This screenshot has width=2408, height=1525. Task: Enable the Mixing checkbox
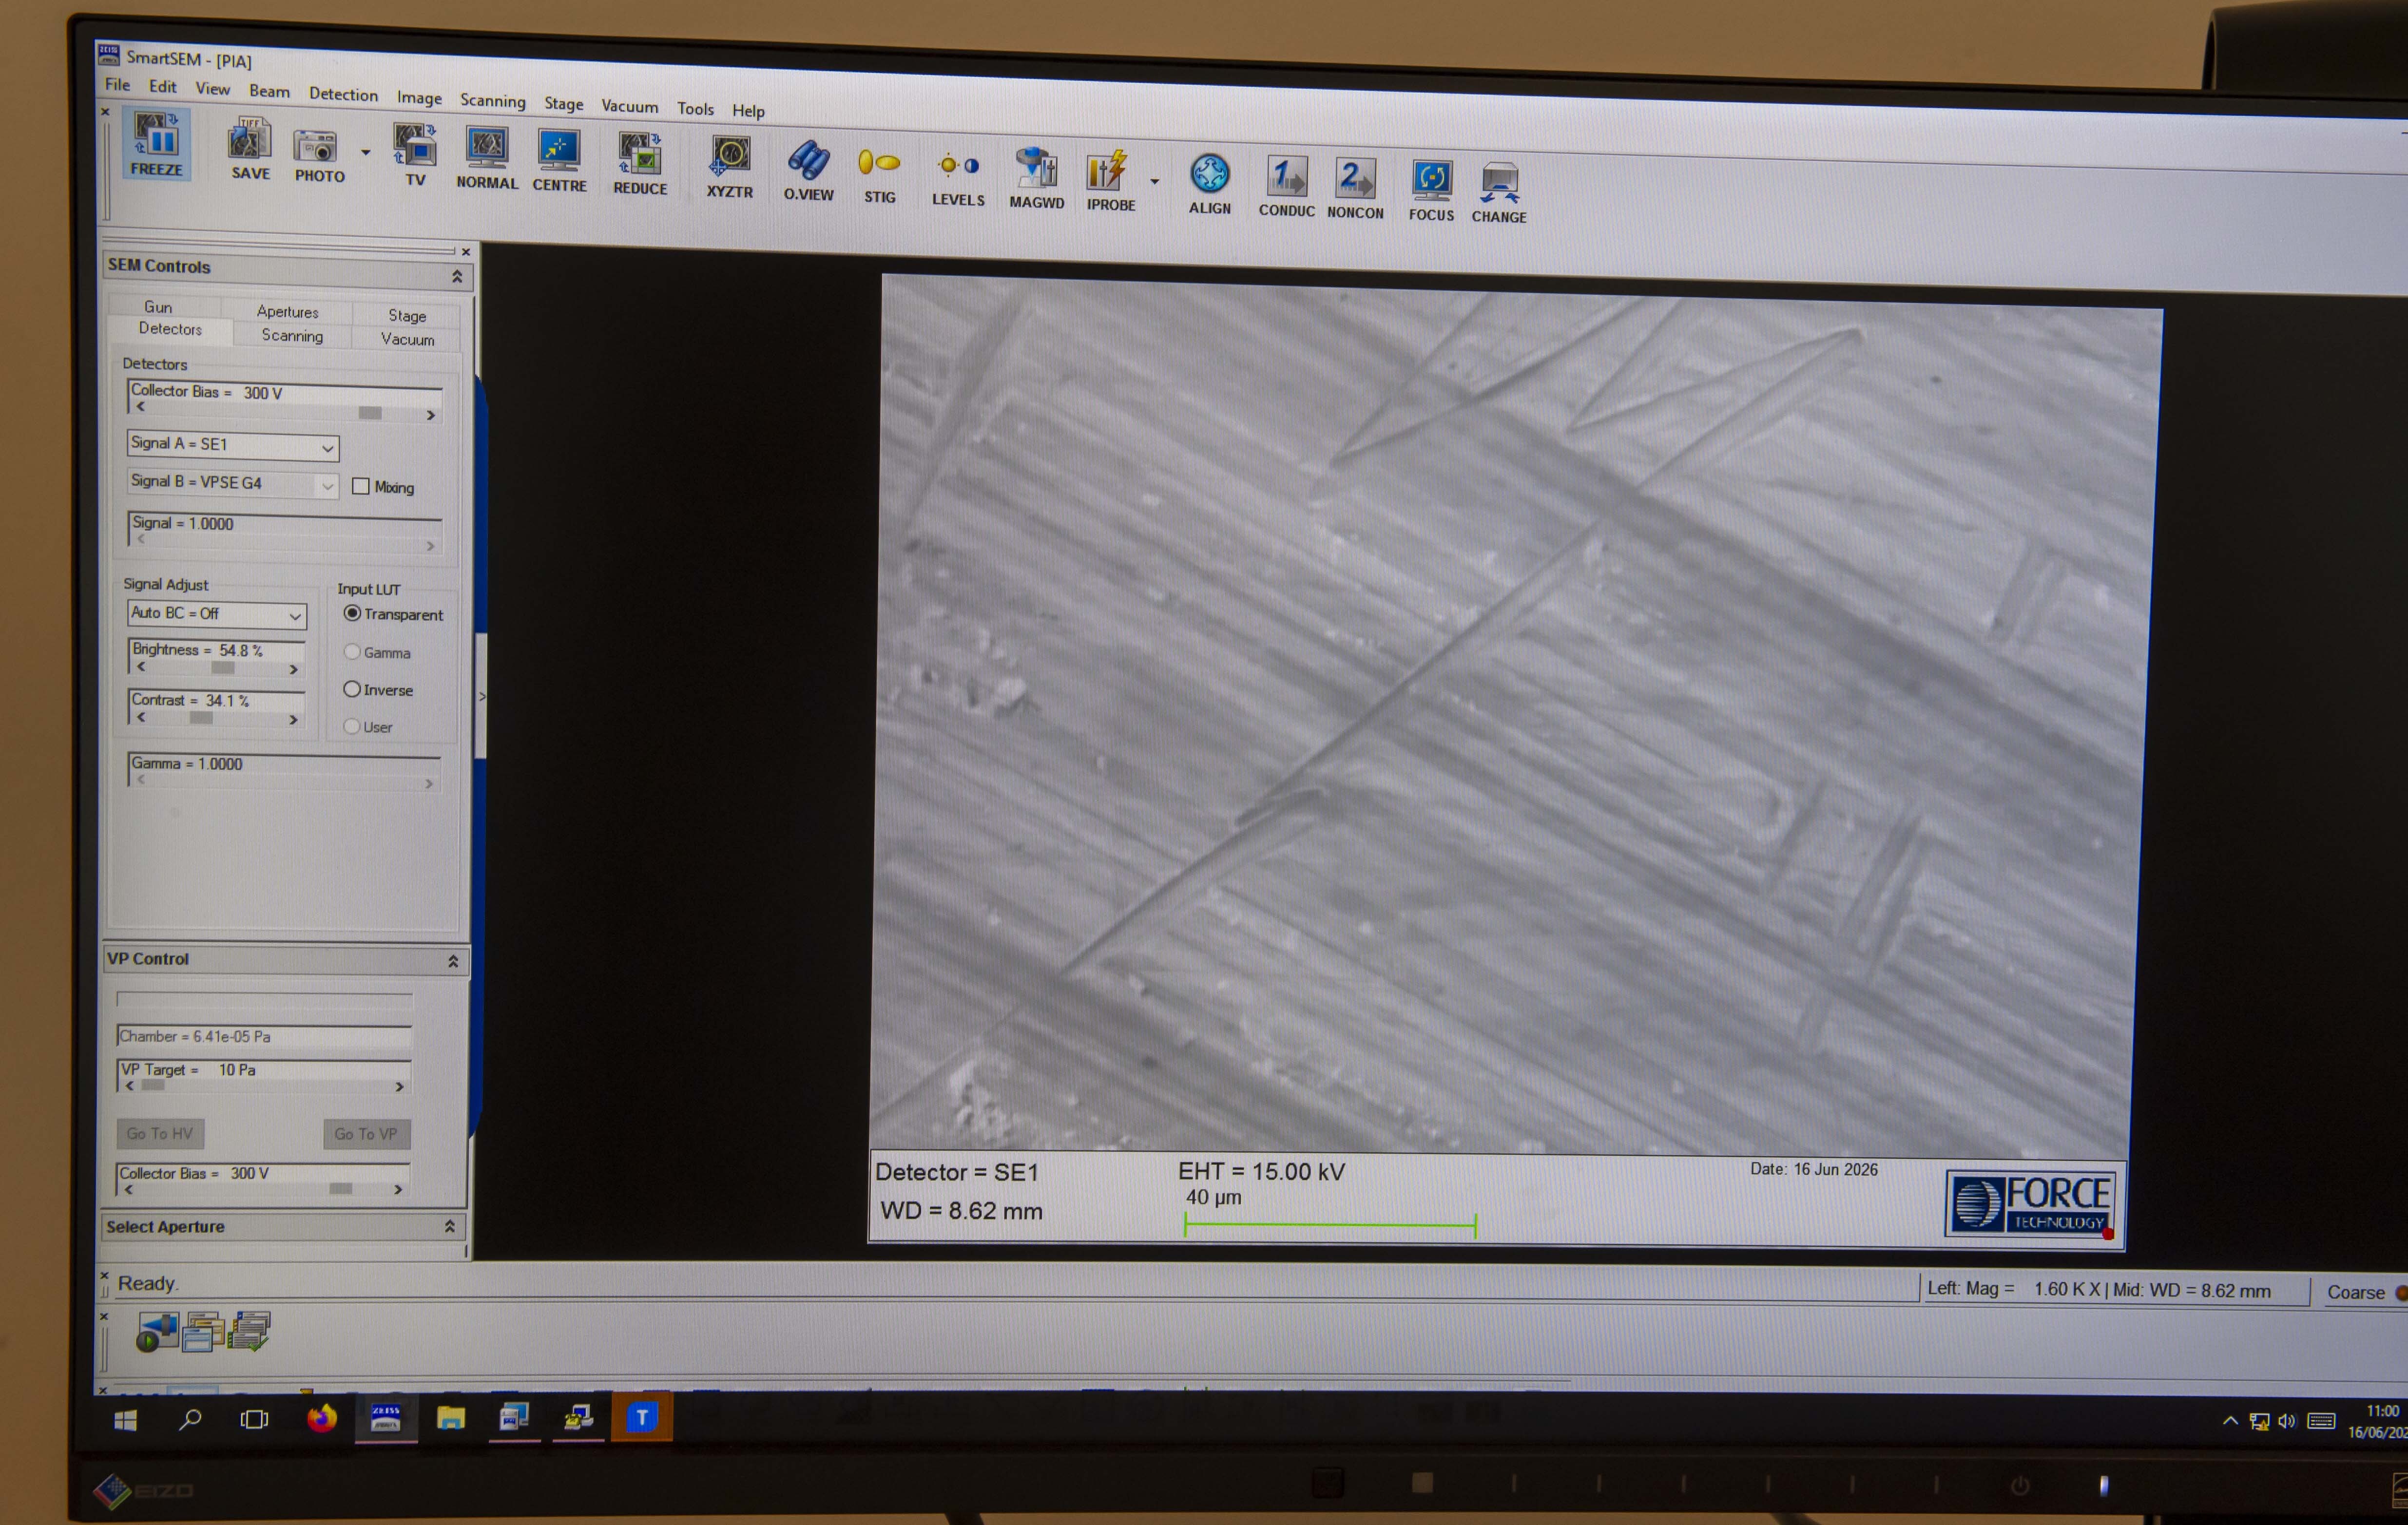click(361, 486)
